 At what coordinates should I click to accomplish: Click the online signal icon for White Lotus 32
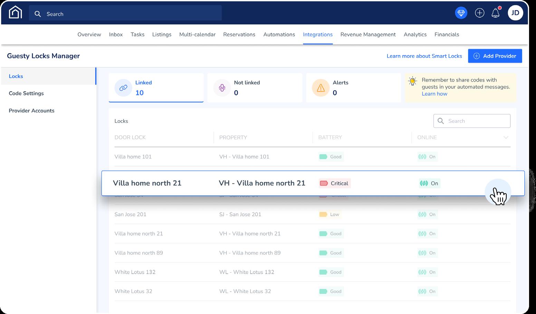coord(422,292)
